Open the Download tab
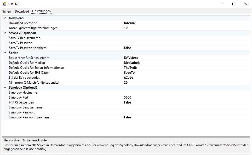Image resolution: width=252 pixels, height=155 pixels. click(22, 11)
